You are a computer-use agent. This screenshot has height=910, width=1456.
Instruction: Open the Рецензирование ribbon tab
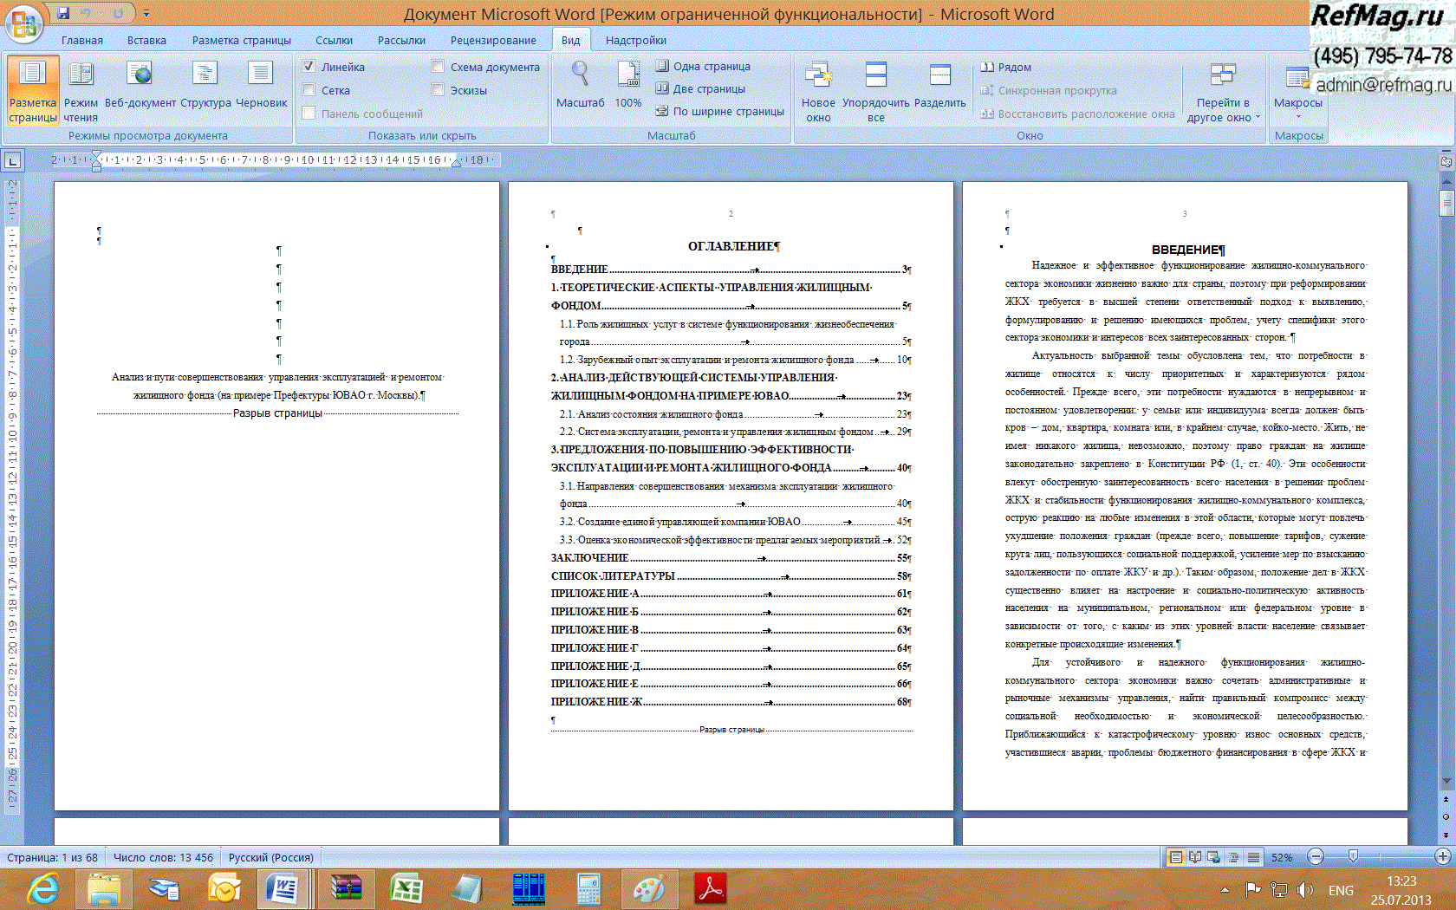tap(492, 40)
